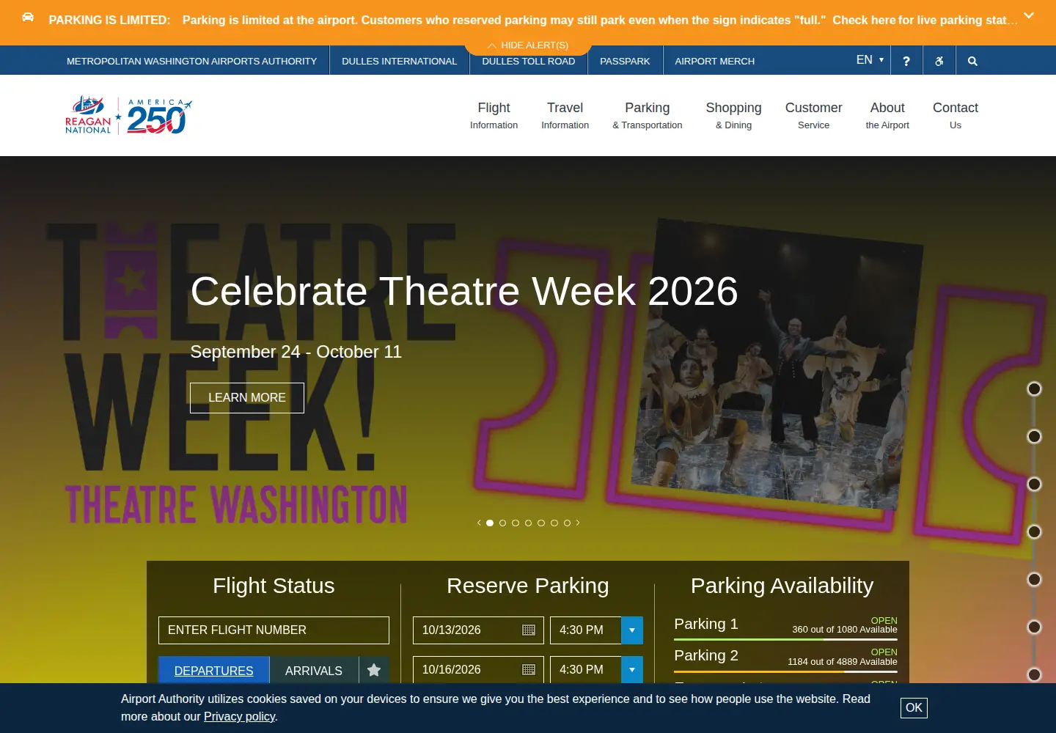Screen dimensions: 1056x733
Task: Click the Reagan National airport logo
Action: coord(88,115)
